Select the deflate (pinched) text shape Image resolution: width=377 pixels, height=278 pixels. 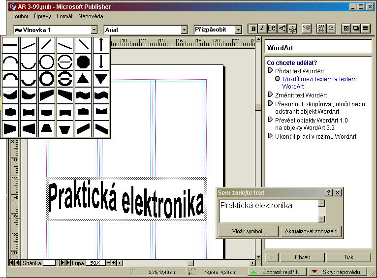pyautogui.click(x=29, y=112)
